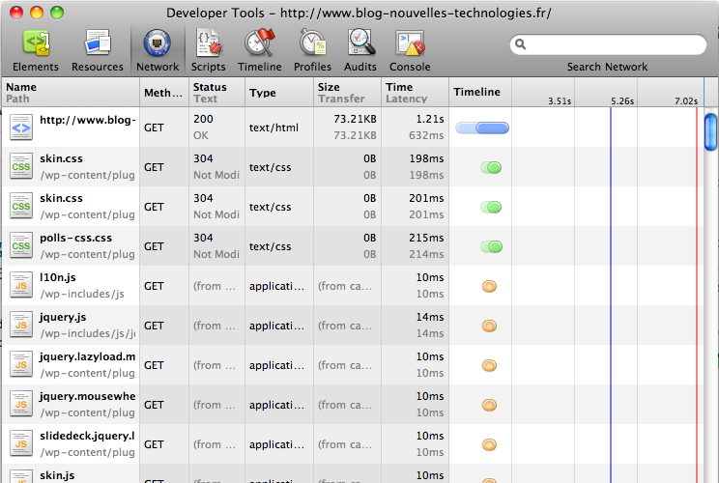Viewport: 719px width, 483px height.
Task: Open the Profiles panel
Action: tap(312, 50)
